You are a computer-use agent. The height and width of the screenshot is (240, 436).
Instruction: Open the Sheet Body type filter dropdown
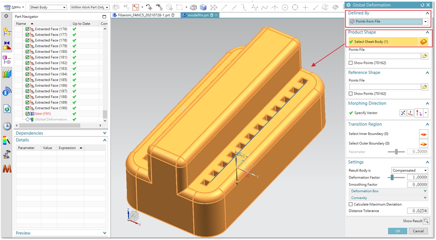(x=48, y=7)
